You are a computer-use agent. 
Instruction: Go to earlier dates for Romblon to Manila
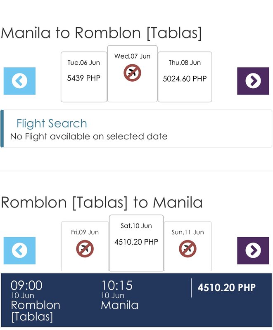coord(19,250)
